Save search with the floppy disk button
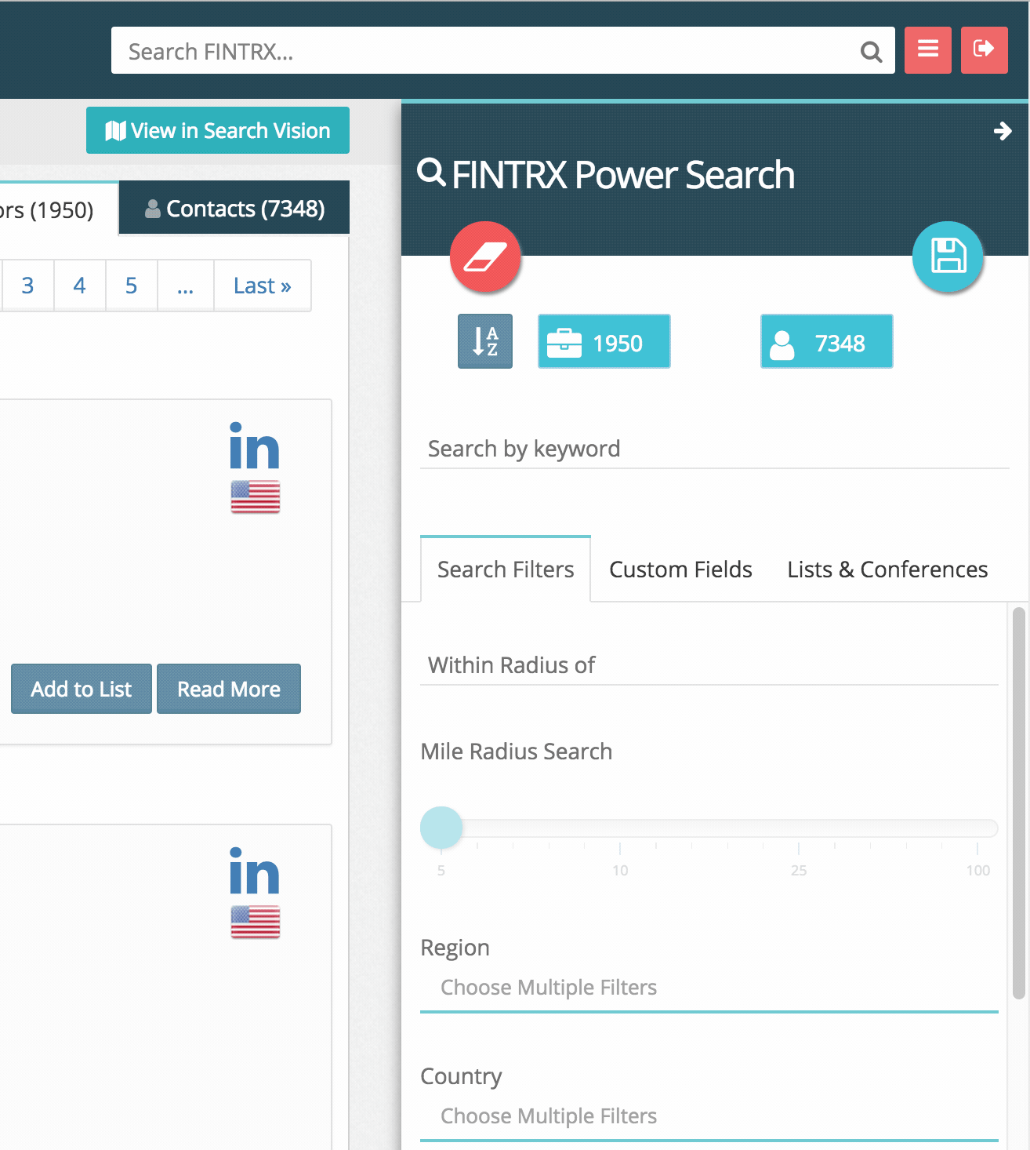 pos(948,257)
